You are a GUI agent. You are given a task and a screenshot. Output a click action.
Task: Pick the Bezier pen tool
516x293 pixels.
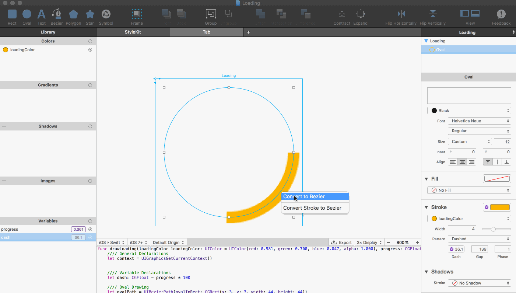coord(57,14)
